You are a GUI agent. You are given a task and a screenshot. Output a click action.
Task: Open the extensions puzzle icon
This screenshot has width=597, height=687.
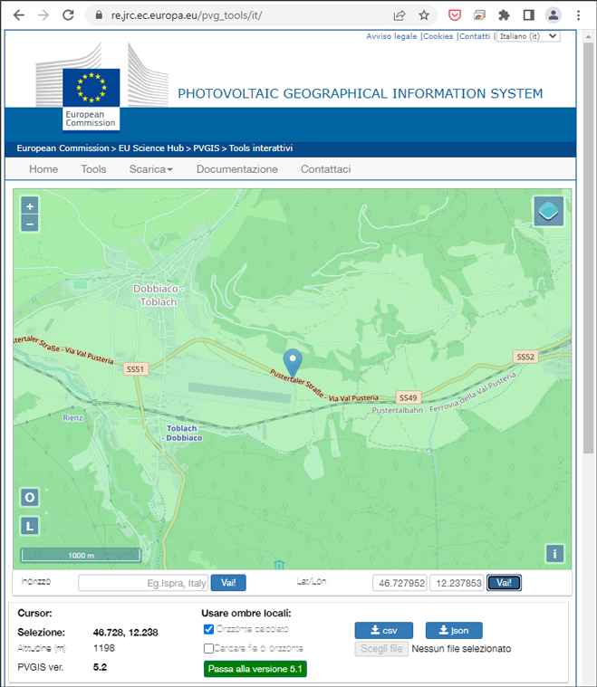point(504,15)
